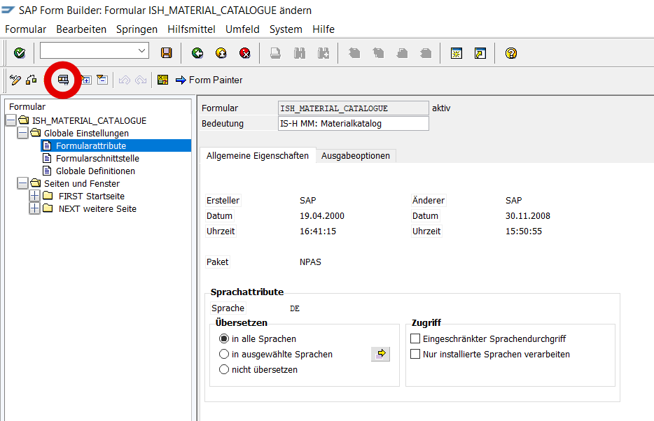Screen dimensions: 654x421
Task: Open help via the yellow question mark
Action: (x=511, y=53)
